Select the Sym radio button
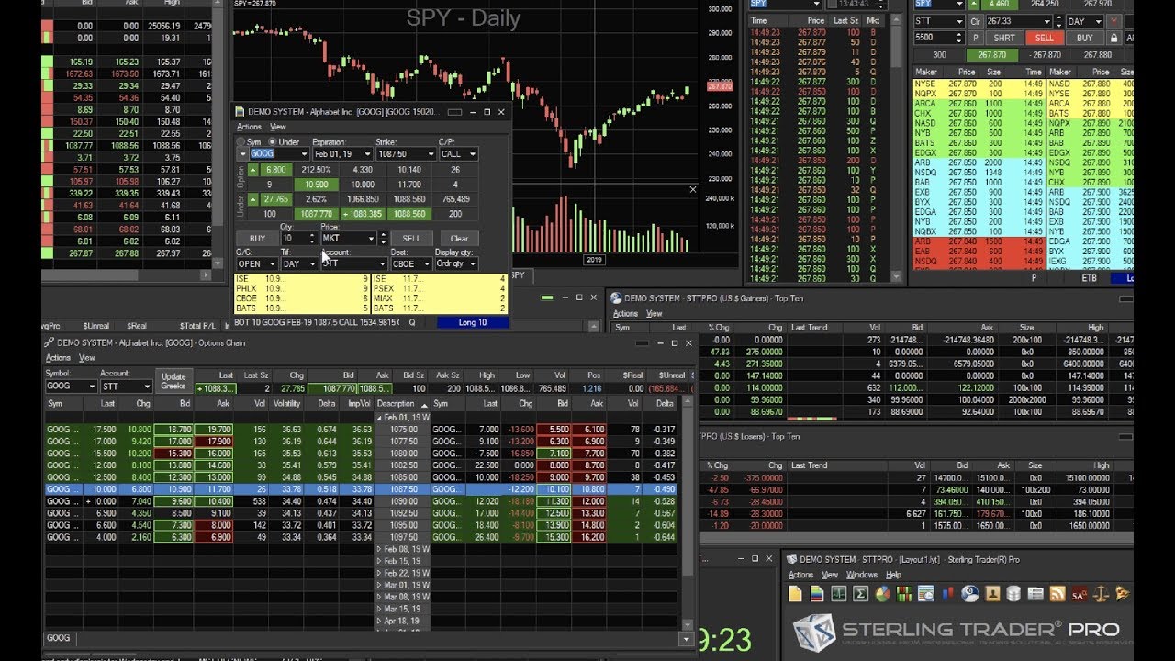Screen dimensions: 1175x661 [242, 142]
